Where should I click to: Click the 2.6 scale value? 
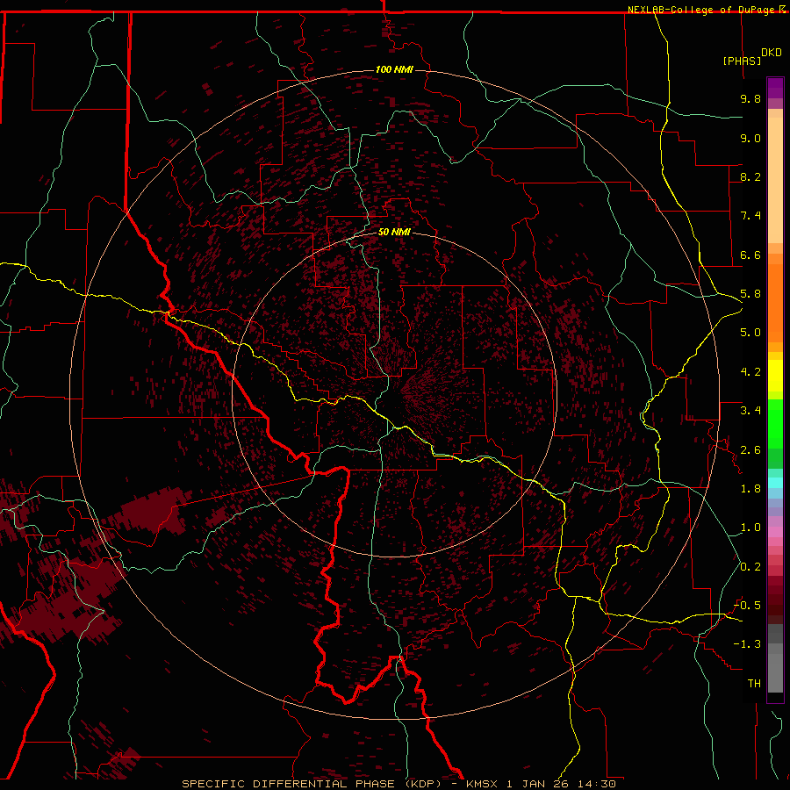tap(750, 450)
